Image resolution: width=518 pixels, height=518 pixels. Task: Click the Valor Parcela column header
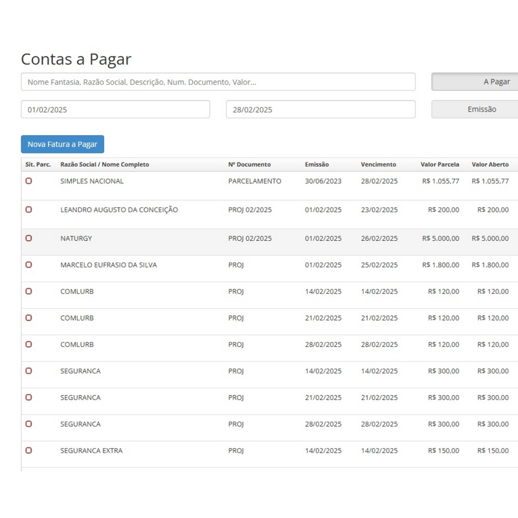(440, 164)
